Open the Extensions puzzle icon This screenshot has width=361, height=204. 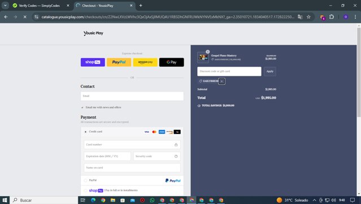(x=332, y=17)
